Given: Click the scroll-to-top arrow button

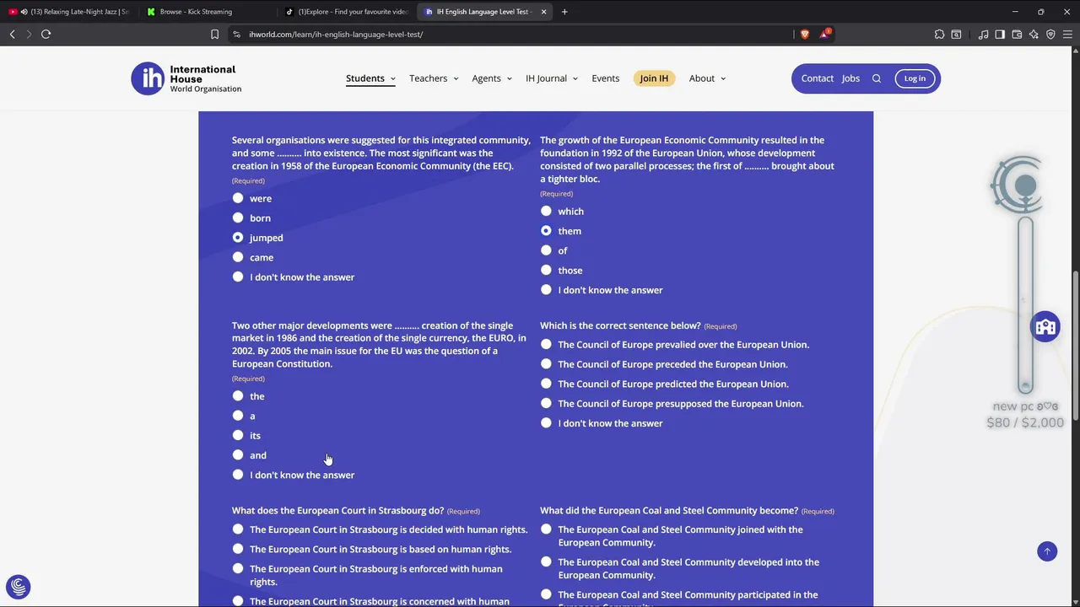Looking at the screenshot, I should tap(1047, 551).
